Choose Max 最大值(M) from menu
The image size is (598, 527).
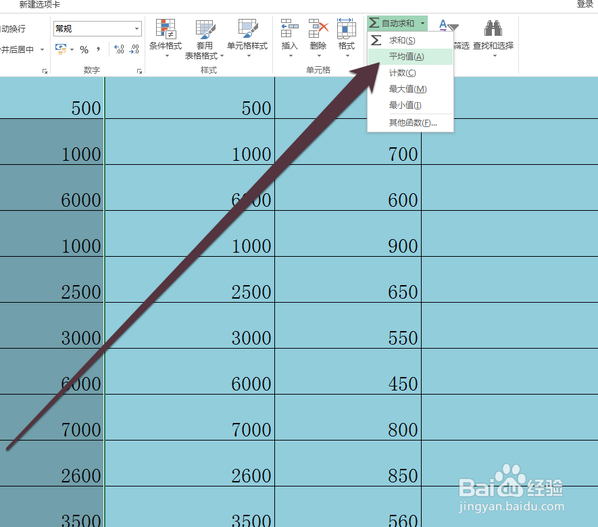[410, 89]
